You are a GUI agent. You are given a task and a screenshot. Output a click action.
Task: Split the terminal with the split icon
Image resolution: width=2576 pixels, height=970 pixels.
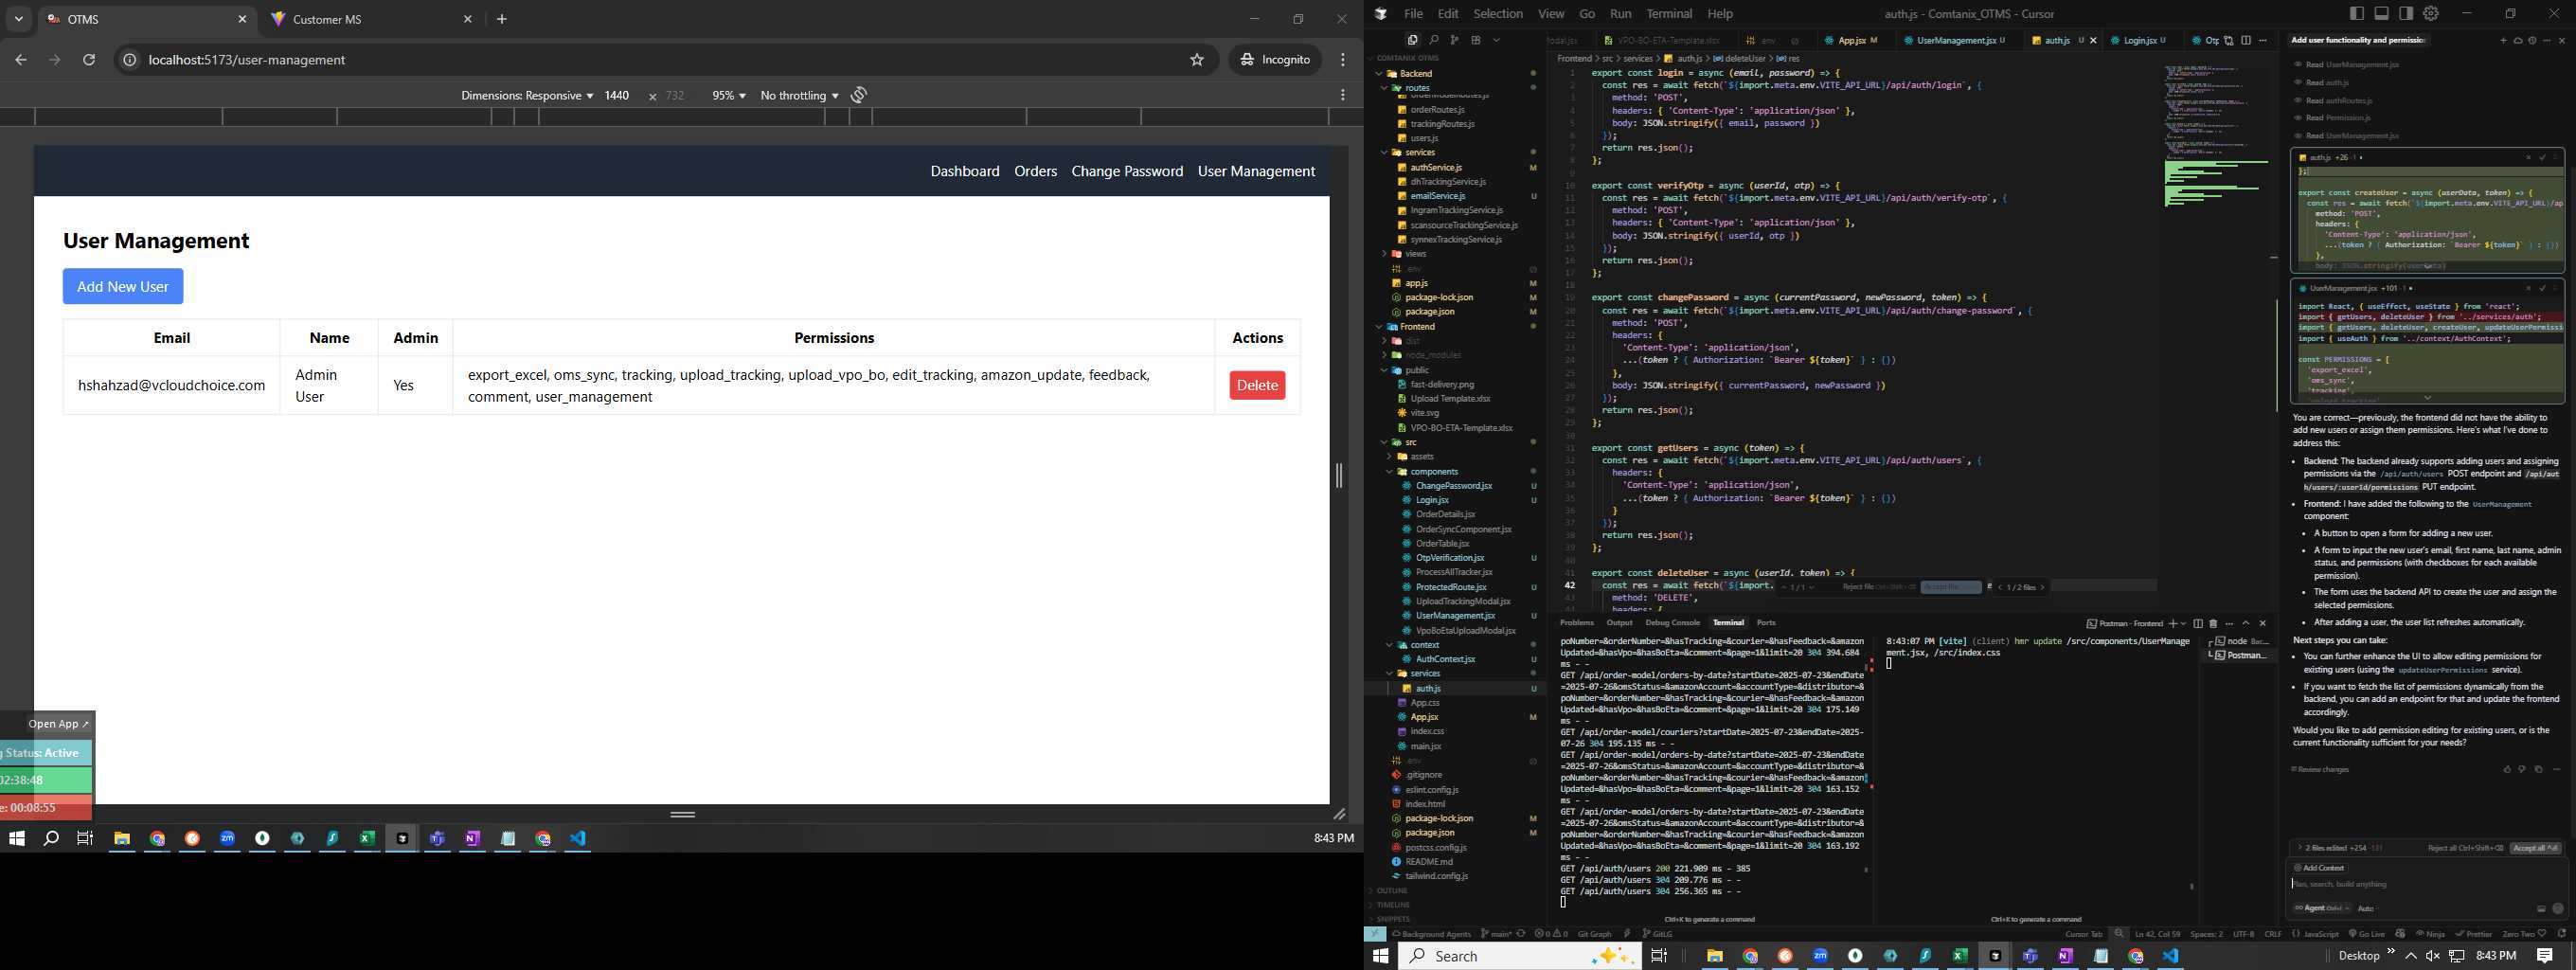[x=2198, y=624]
